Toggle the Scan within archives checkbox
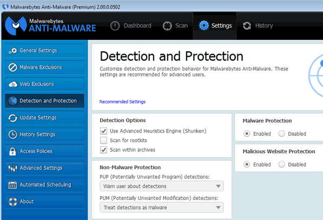Image resolution: width=323 pixels, height=220 pixels. click(x=103, y=150)
